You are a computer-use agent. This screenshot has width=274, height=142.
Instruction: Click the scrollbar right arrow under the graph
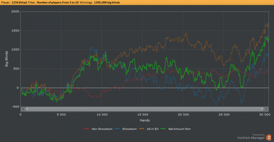pyautogui.click(x=266, y=109)
